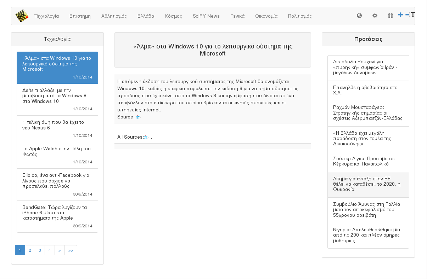This screenshot has width=427, height=279.
Task: Go to next page with '>' button
Action: tap(60, 250)
